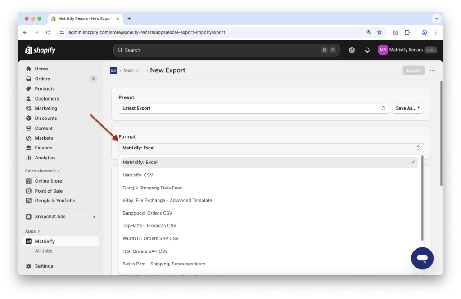
Task: Click the Save As button
Action: [x=407, y=108]
